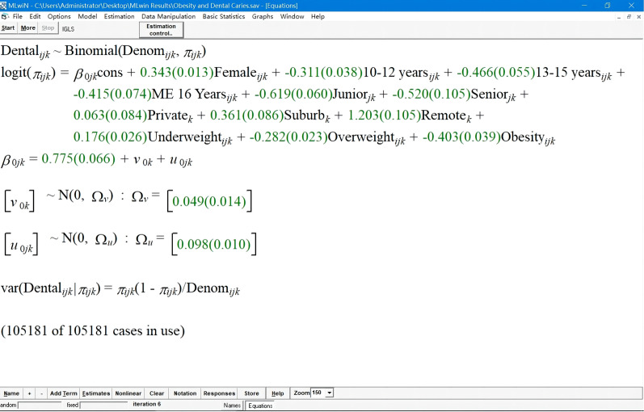The height and width of the screenshot is (412, 644).
Task: Open the File menu
Action: (x=17, y=16)
